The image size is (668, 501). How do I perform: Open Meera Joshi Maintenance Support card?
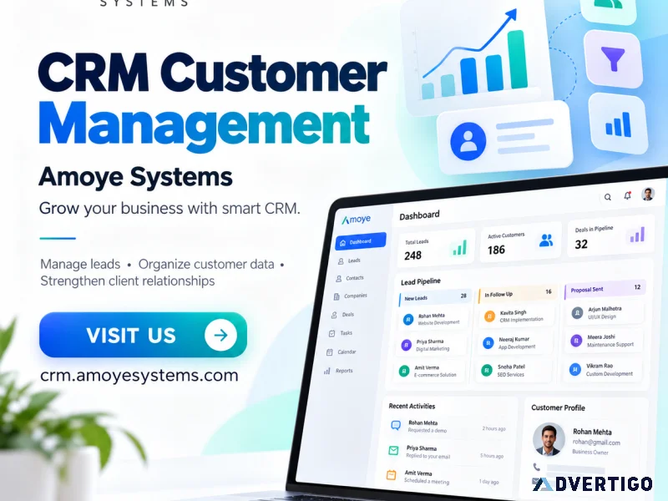[x=605, y=341]
